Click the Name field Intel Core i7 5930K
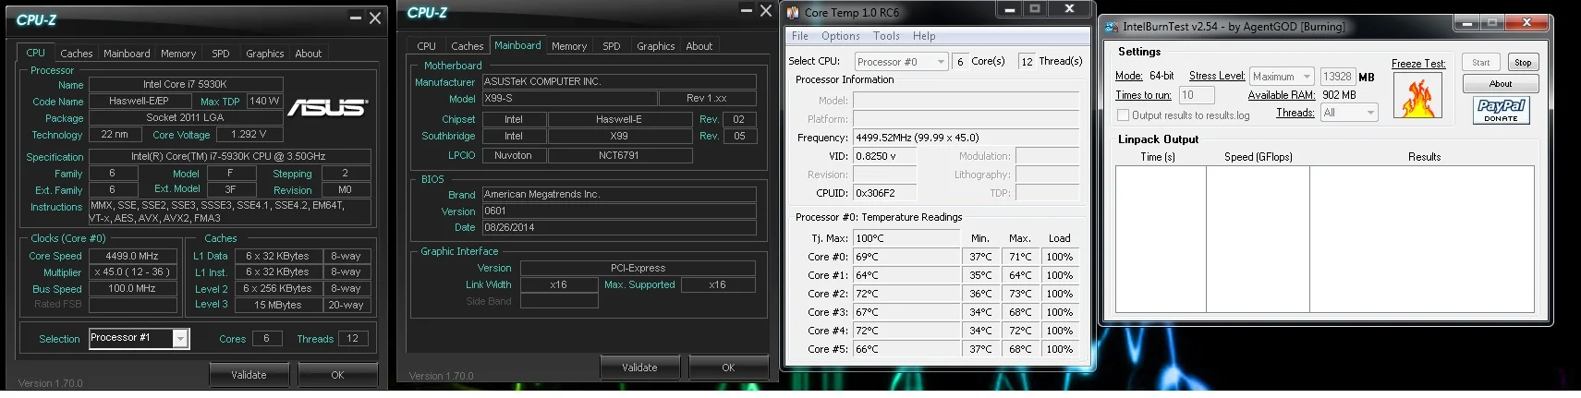 [x=185, y=84]
